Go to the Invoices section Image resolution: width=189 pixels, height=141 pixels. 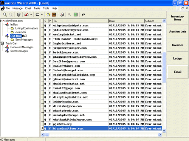(178, 45)
